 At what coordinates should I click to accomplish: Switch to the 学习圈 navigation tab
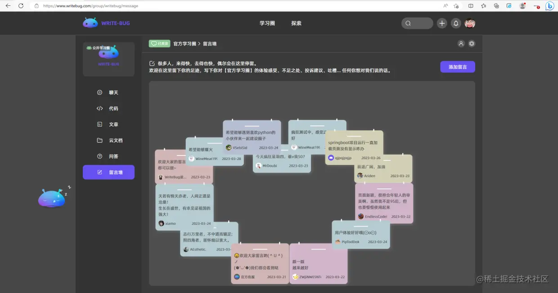coord(267,23)
